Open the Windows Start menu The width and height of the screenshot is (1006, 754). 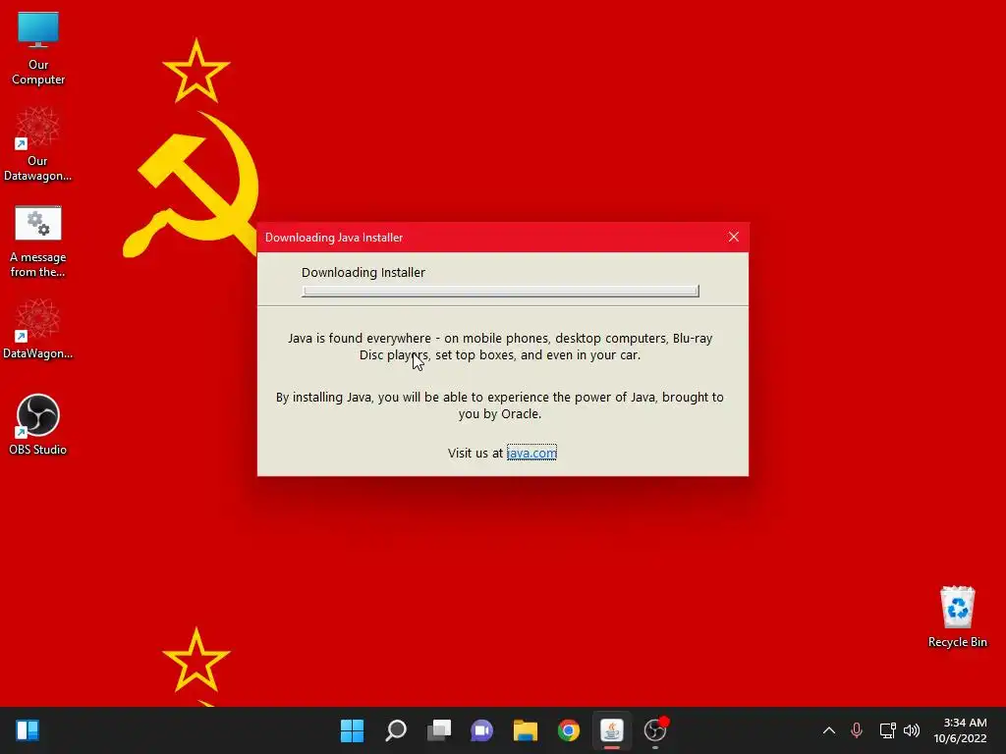coord(352,730)
